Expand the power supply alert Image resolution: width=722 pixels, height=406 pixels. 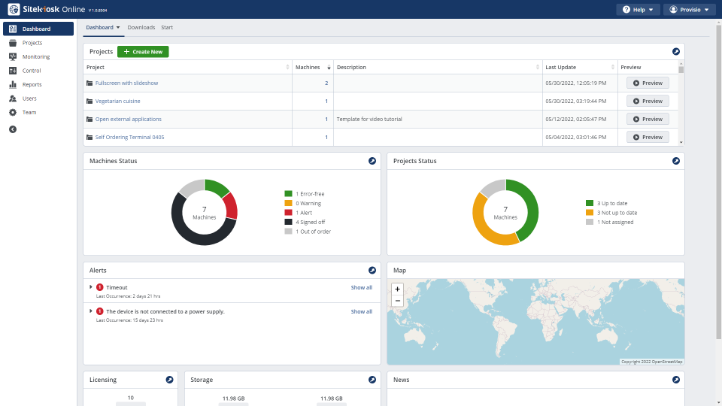point(91,311)
